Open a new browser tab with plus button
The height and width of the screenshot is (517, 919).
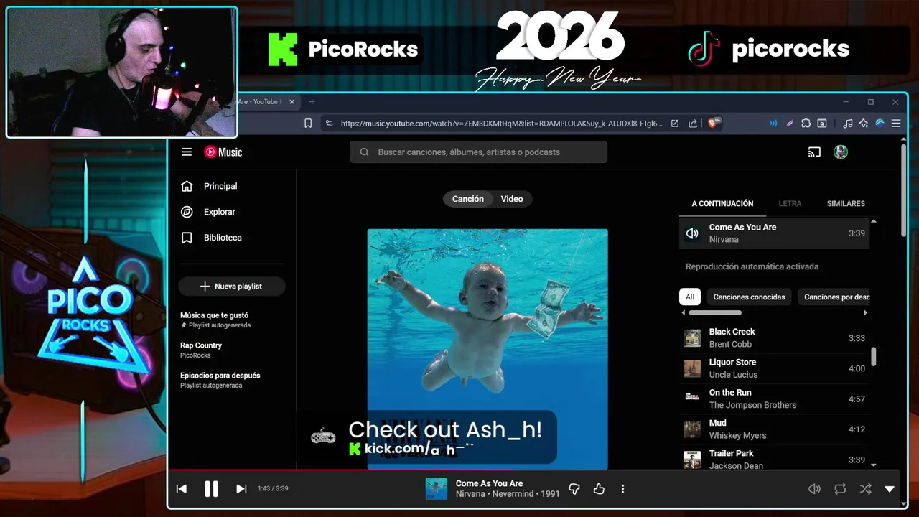pos(312,102)
